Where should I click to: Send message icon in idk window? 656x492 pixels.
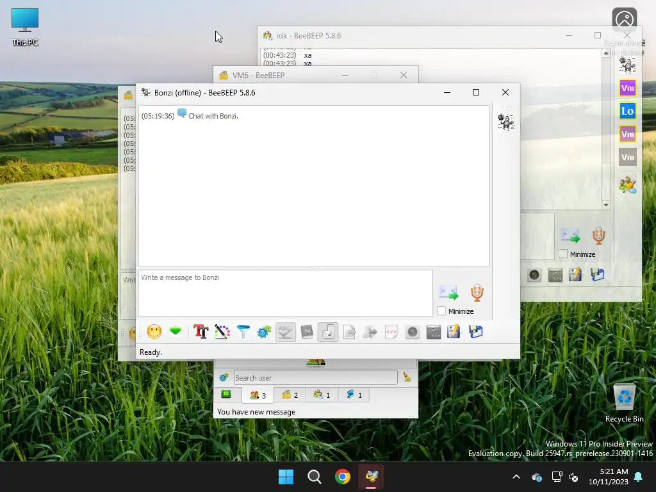pos(570,236)
